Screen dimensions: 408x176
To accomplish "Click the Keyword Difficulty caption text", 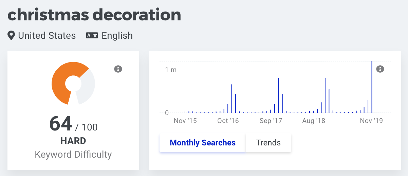I will [x=73, y=155].
